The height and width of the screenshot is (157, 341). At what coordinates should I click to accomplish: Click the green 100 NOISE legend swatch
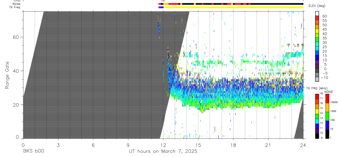pyautogui.click(x=327, y=116)
